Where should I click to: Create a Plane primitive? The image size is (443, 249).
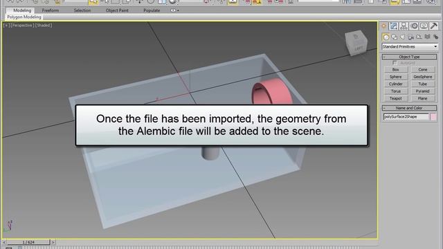click(423, 98)
